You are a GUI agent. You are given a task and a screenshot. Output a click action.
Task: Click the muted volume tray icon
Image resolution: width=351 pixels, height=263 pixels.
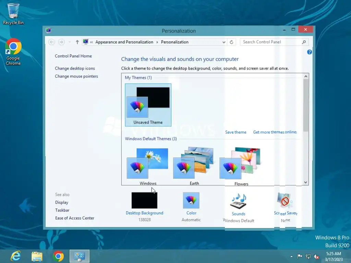point(316,256)
